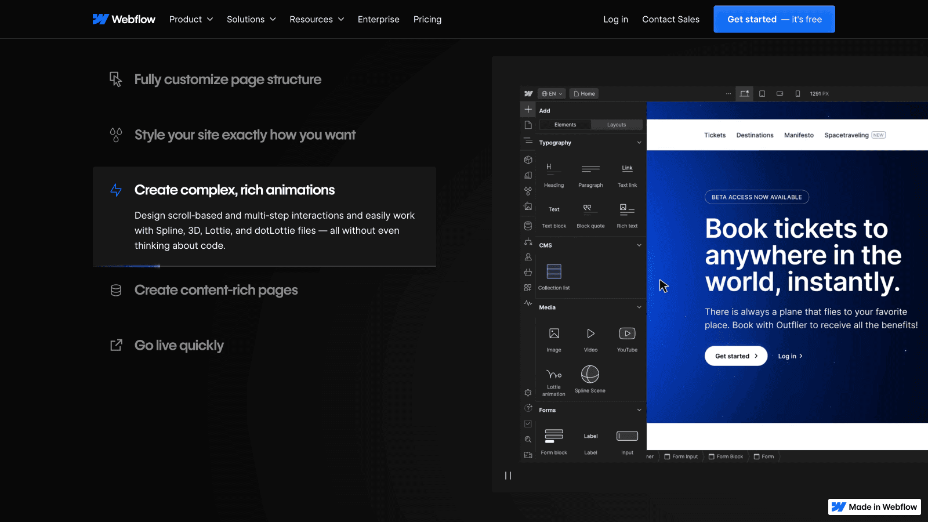The height and width of the screenshot is (522, 928).
Task: Select the tablet breakpoint icon
Action: [762, 93]
